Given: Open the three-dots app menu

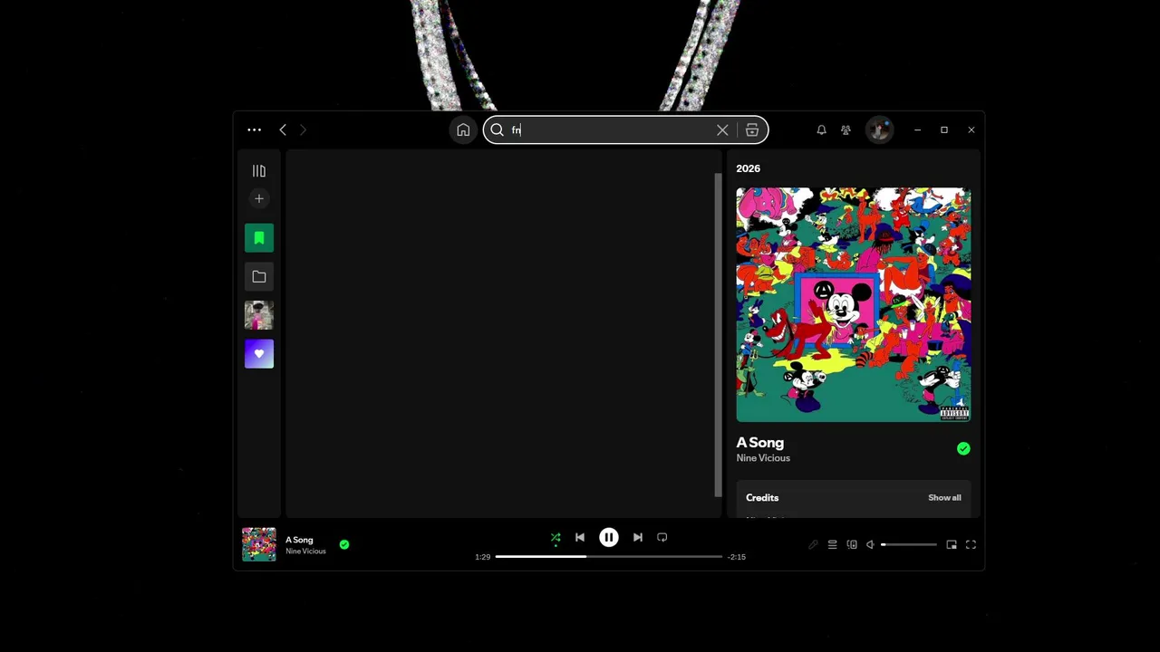Looking at the screenshot, I should (254, 129).
